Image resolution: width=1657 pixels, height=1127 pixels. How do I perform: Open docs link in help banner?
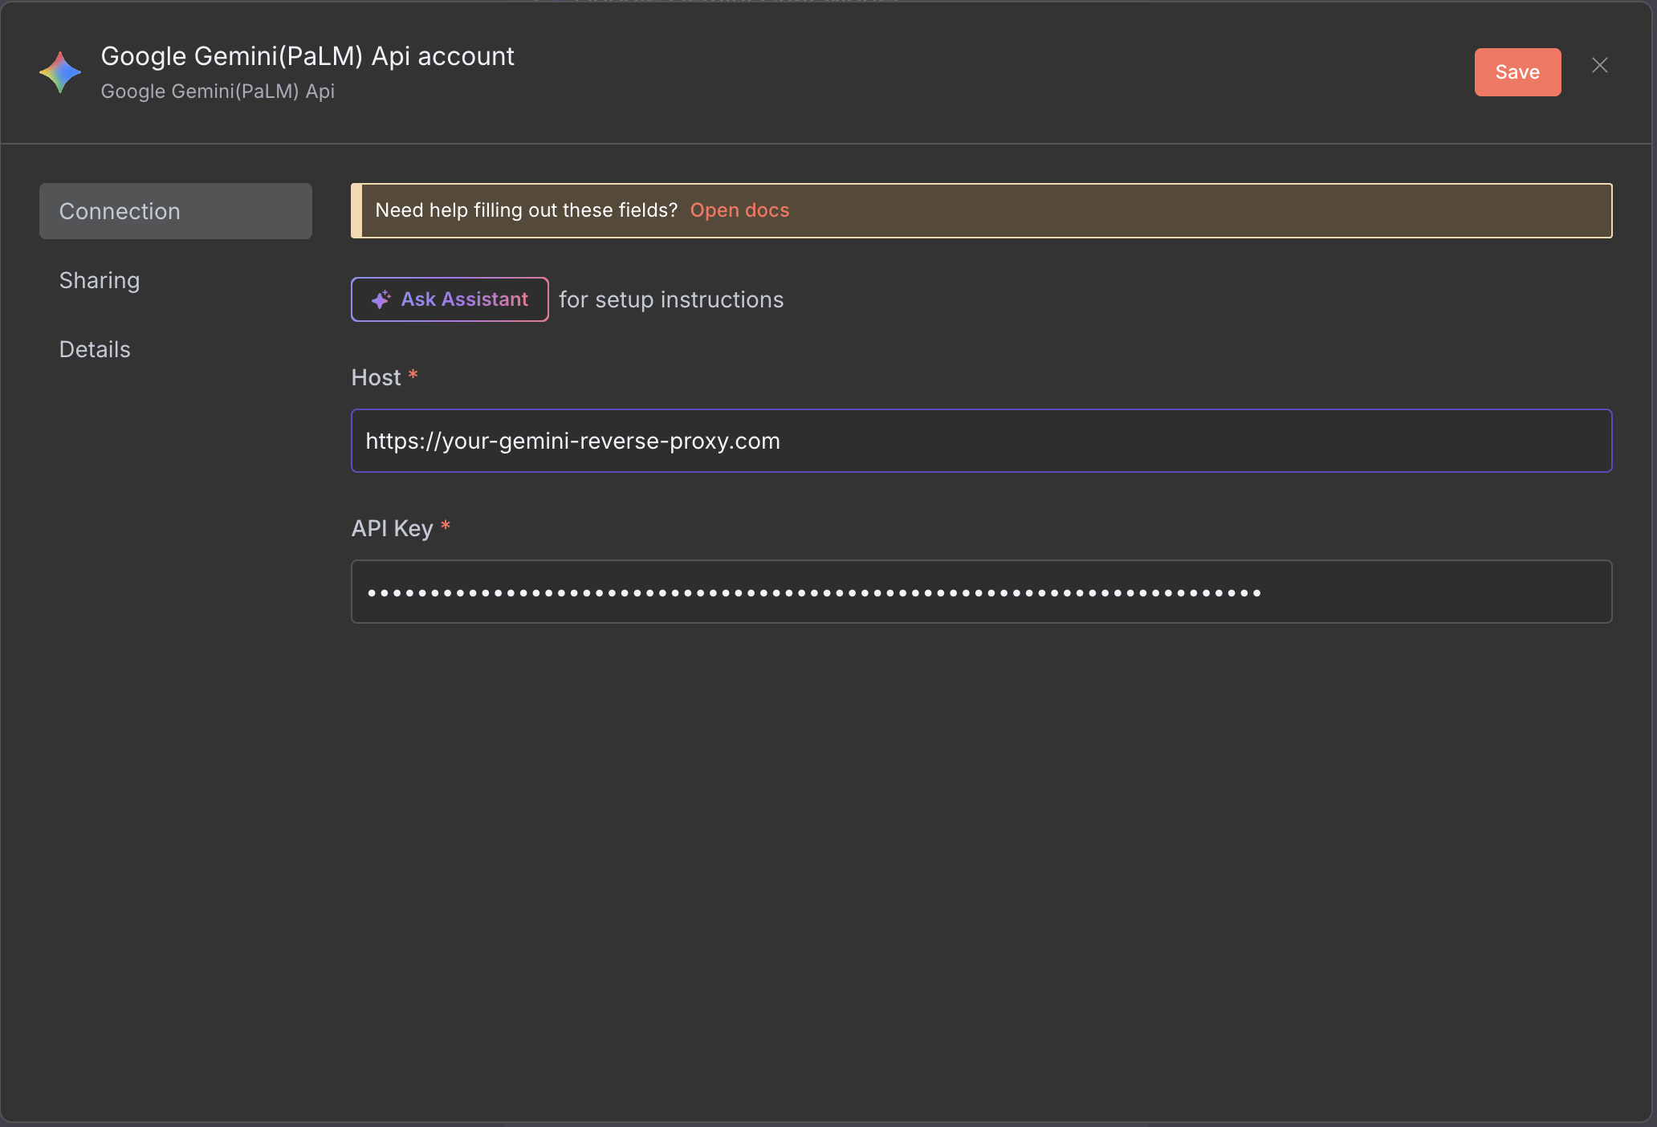739,210
